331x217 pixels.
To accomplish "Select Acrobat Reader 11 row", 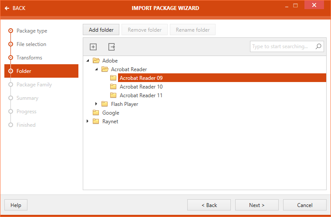I will point(141,95).
